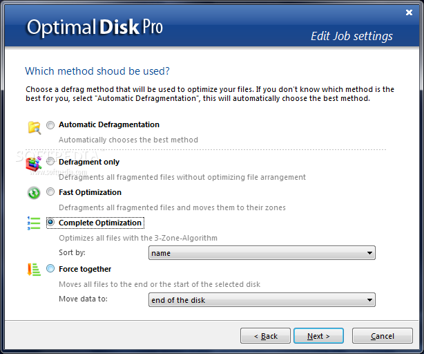This screenshot has height=354, width=424.
Task: Click the Complete Optimization numbered list icon
Action: point(34,223)
